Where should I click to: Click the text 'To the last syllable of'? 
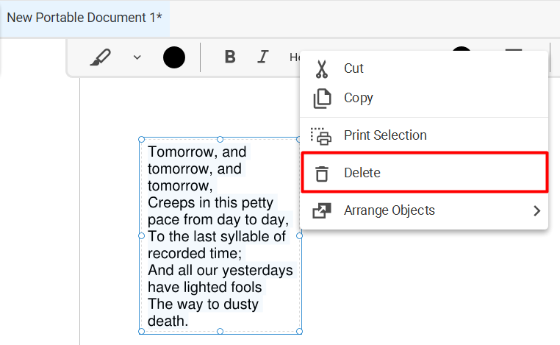(217, 237)
